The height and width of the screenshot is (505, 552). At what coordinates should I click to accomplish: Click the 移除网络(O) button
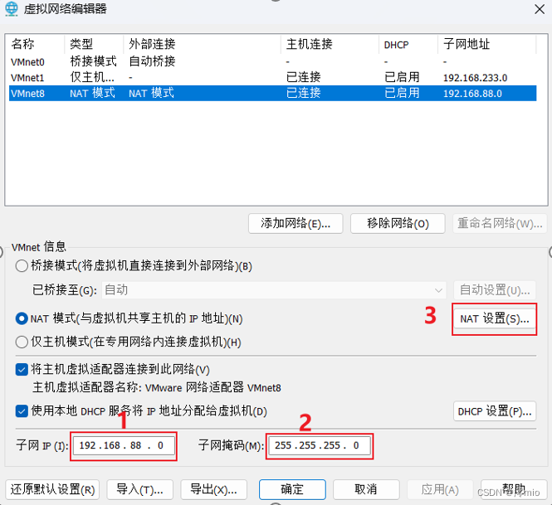[x=398, y=223]
